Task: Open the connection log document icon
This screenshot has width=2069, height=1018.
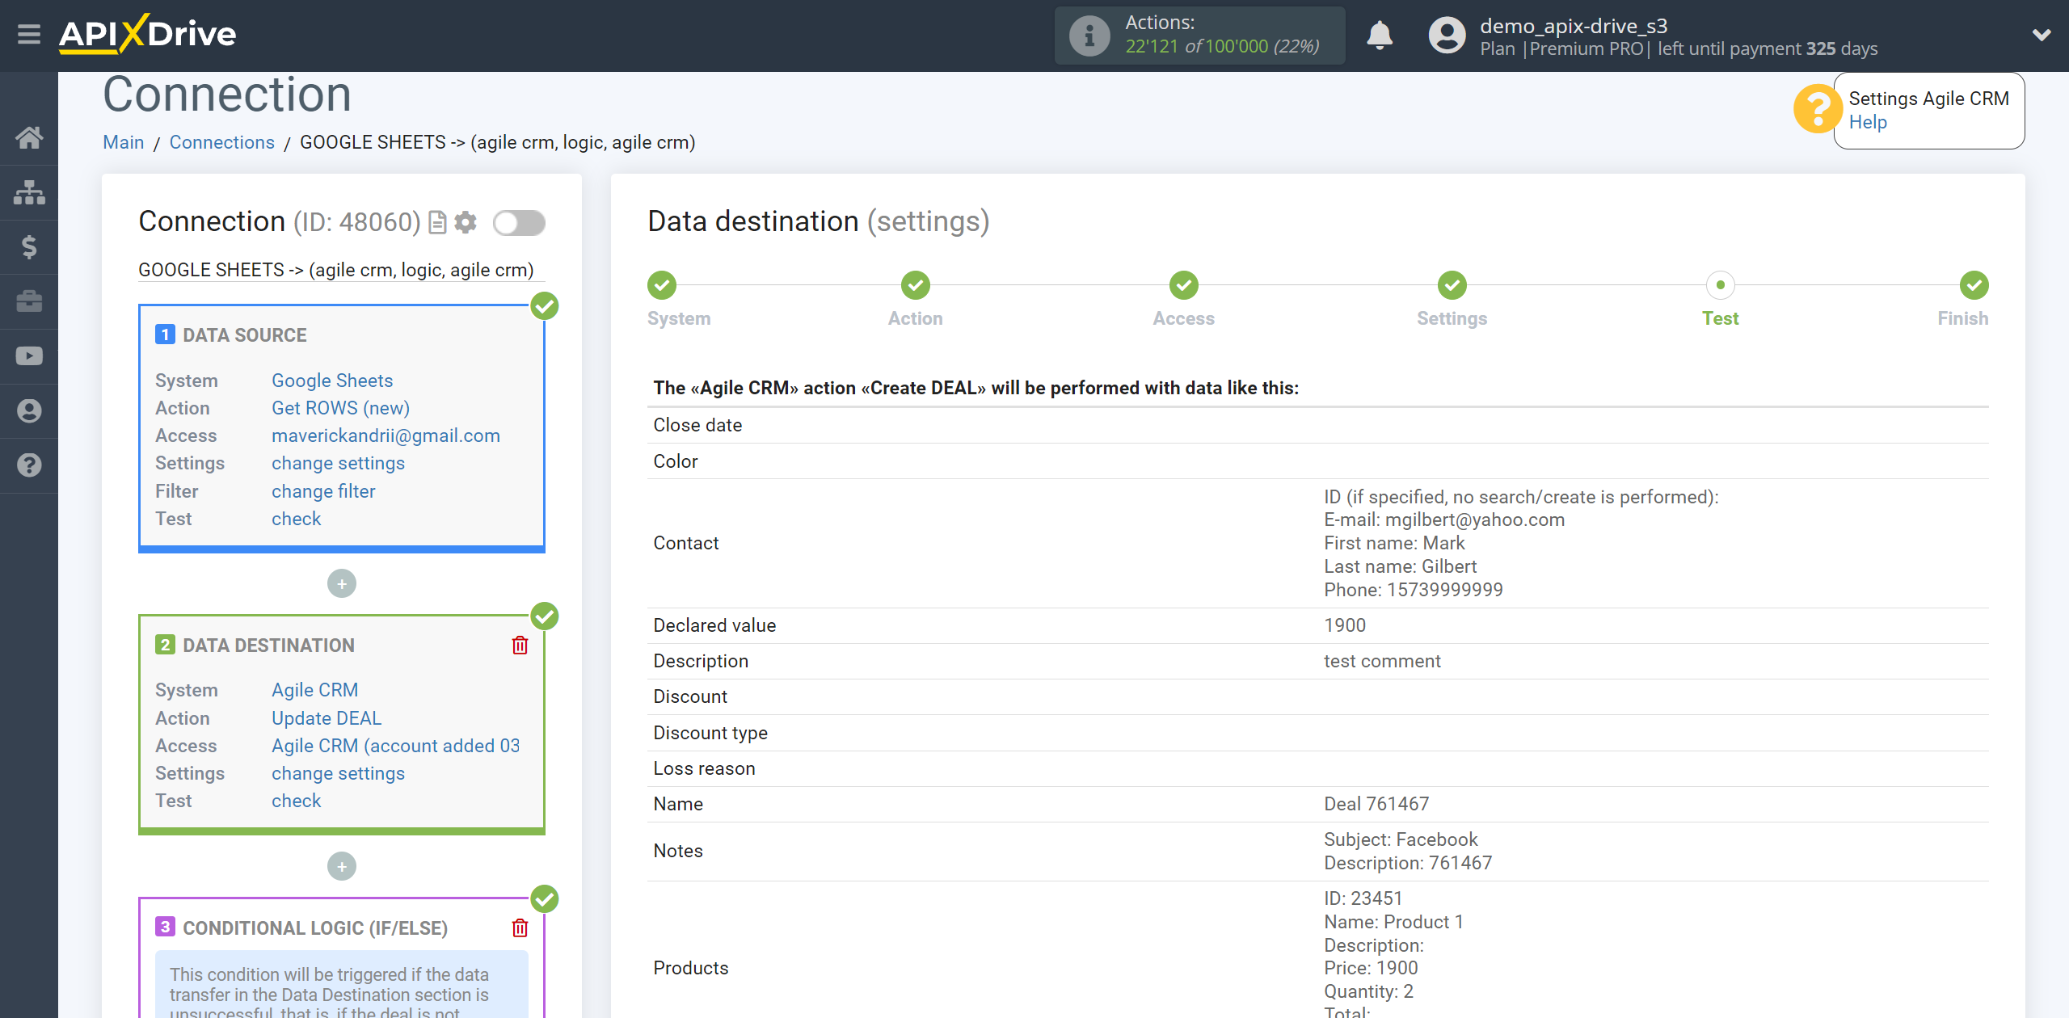Action: point(437,222)
